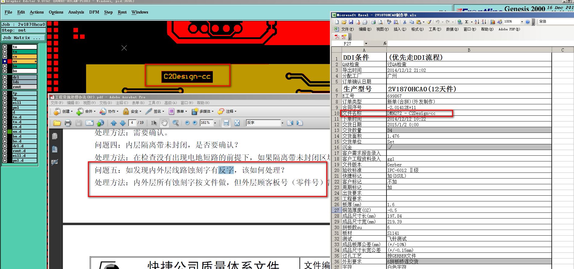This screenshot has height=269, width=574.
Task: Open Genesis Rout menu
Action: [x=122, y=12]
